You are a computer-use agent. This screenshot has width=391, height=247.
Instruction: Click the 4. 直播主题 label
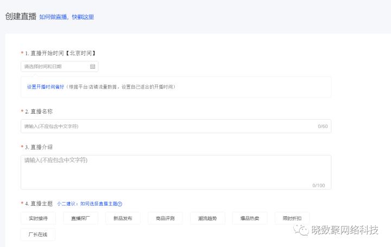coord(39,204)
